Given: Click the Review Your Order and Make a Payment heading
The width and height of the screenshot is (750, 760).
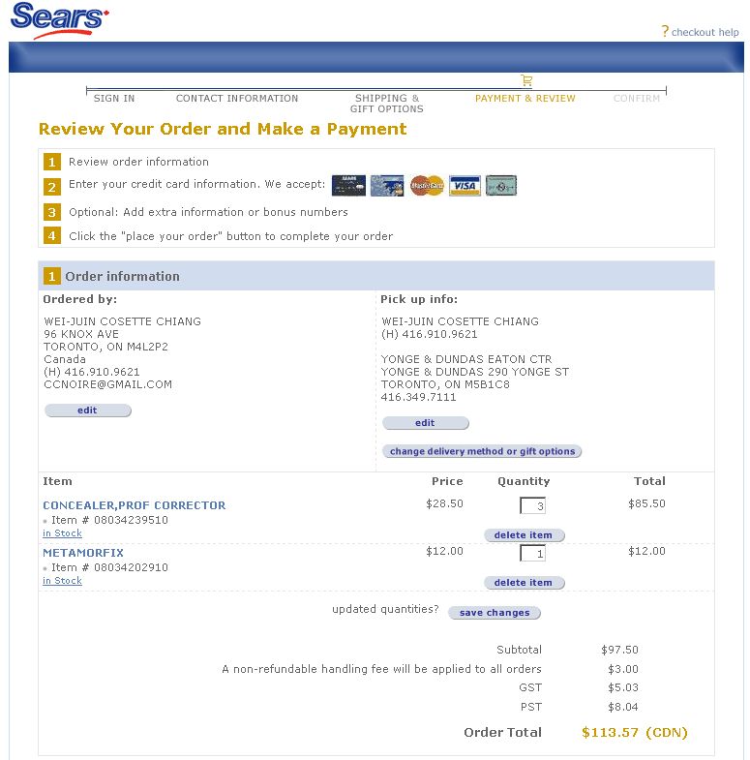Looking at the screenshot, I should tap(223, 129).
